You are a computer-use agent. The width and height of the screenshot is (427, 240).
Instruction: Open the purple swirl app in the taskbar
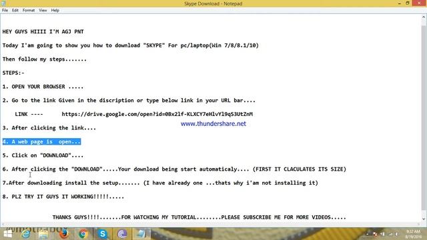[122, 234]
